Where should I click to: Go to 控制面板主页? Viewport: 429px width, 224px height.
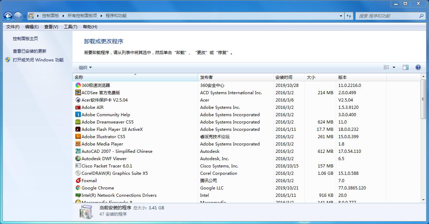coord(26,39)
